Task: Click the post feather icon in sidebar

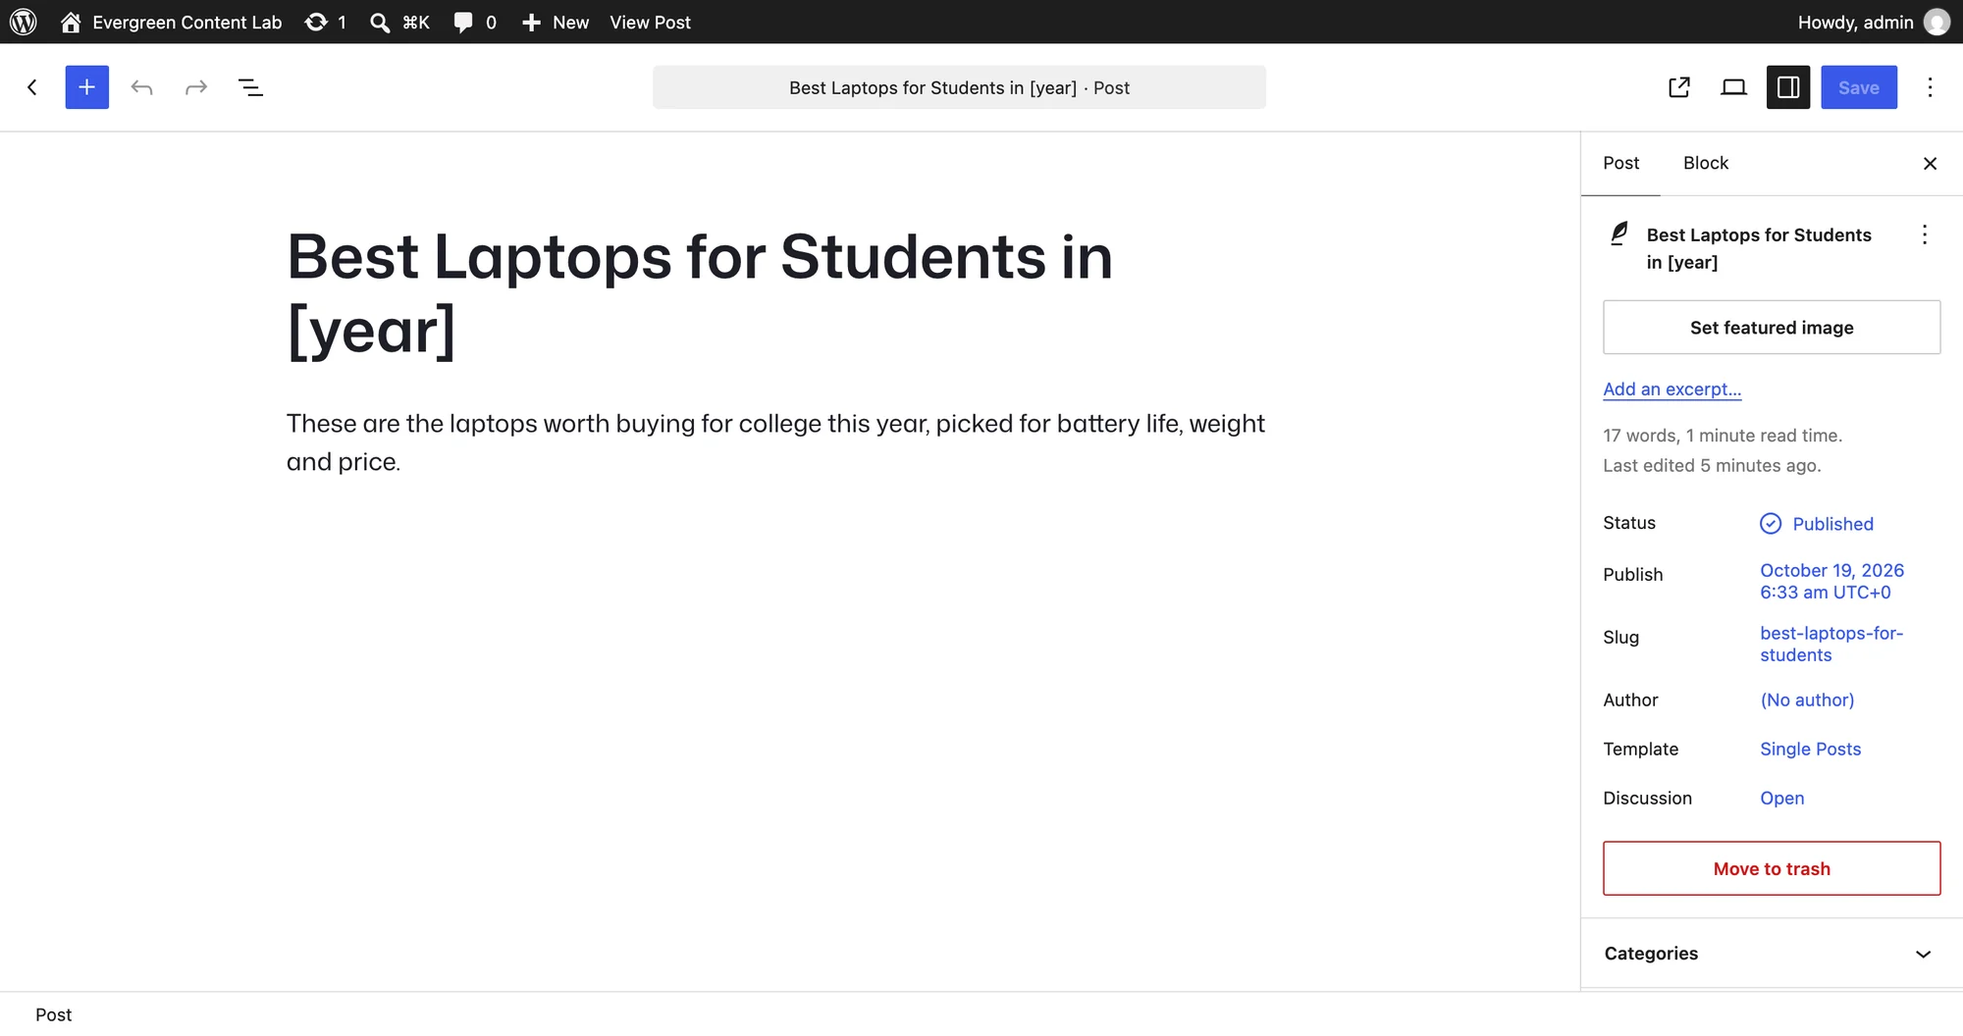Action: [x=1619, y=233]
